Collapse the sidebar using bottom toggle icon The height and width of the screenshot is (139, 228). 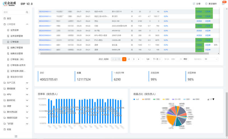coord(16,136)
